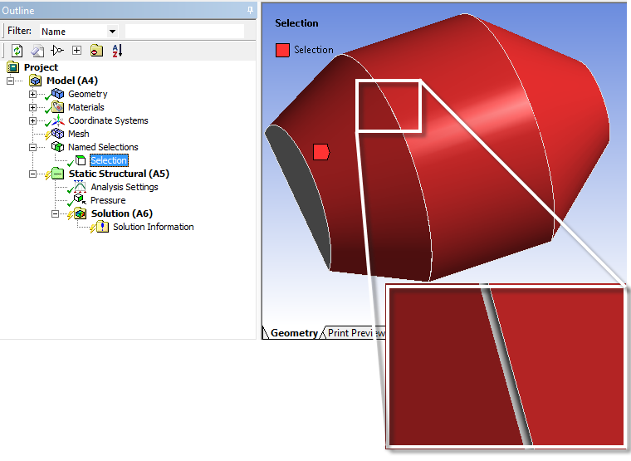
Task: Collapse the Solution (A6) node
Action: [55, 213]
